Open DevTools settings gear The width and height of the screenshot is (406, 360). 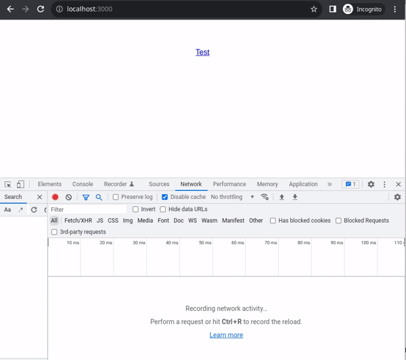click(x=371, y=184)
